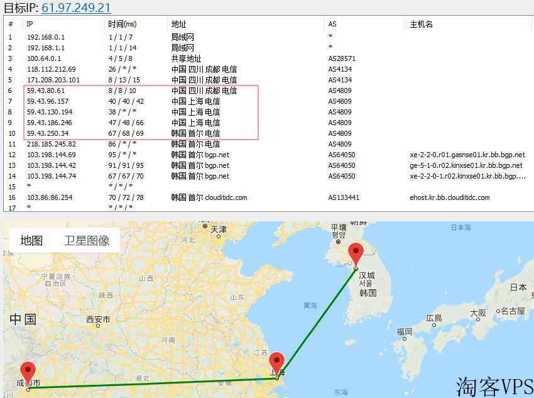This screenshot has height=398, width=534.
Task: Click the time value 47 / 48 / 66
Action: [x=126, y=123]
